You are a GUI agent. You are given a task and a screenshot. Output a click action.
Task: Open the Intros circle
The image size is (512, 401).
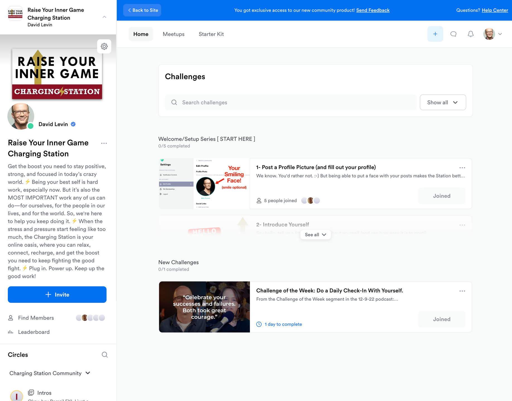click(x=44, y=393)
